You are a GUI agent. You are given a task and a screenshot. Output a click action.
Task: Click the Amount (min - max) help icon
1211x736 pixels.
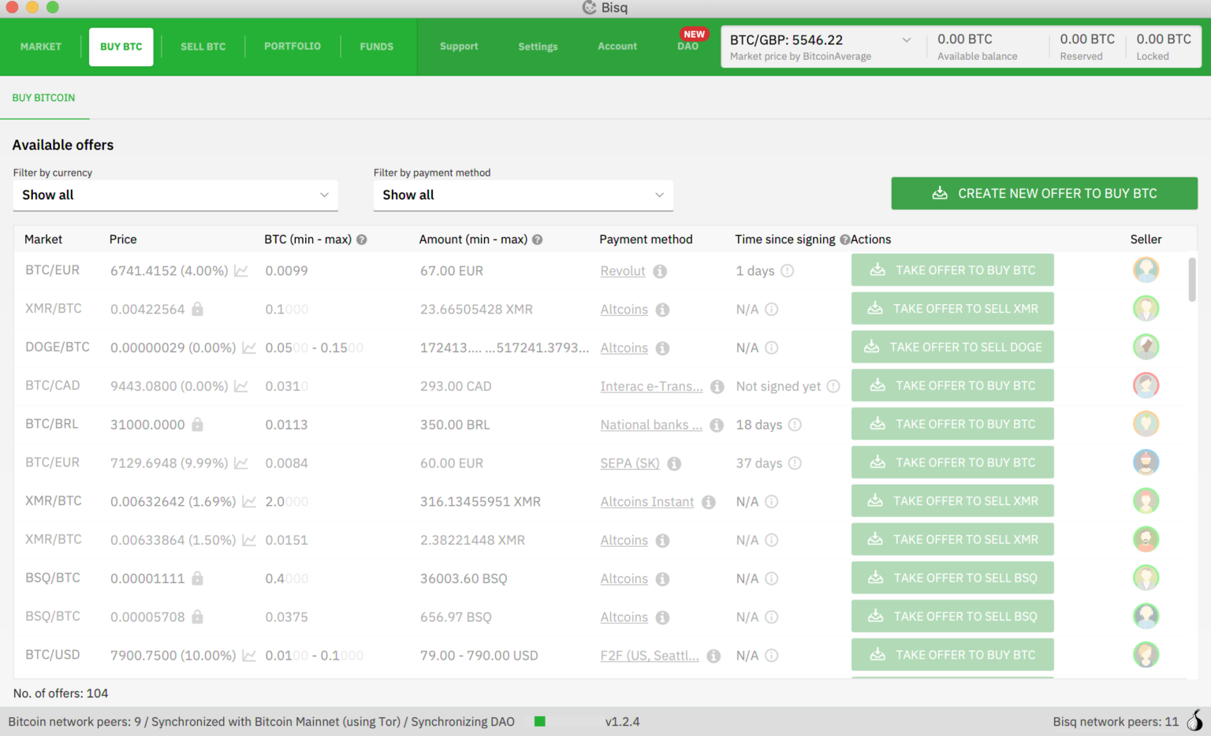click(x=538, y=240)
